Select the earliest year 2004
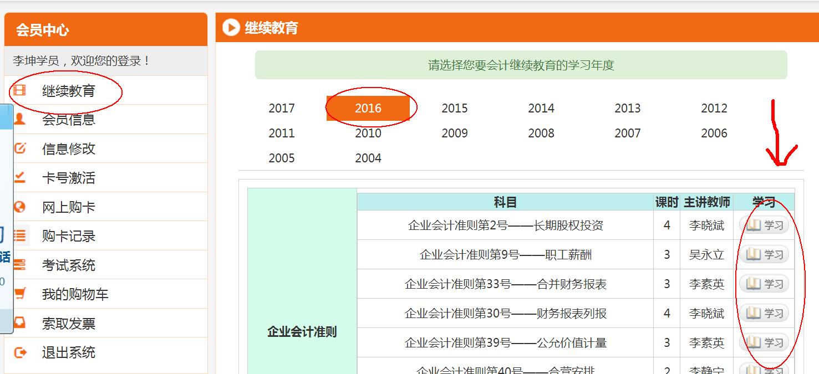Image resolution: width=819 pixels, height=374 pixels. click(368, 158)
